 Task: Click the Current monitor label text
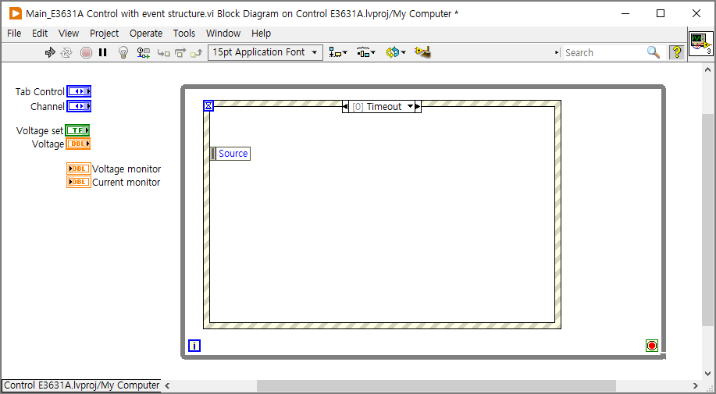pos(126,182)
